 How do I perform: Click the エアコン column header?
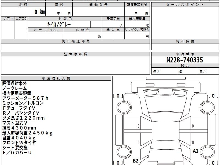tap(21, 18)
